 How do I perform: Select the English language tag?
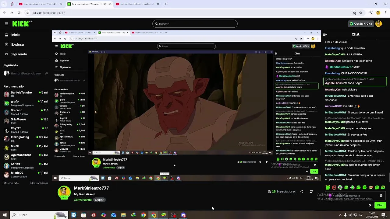pyautogui.click(x=99, y=200)
